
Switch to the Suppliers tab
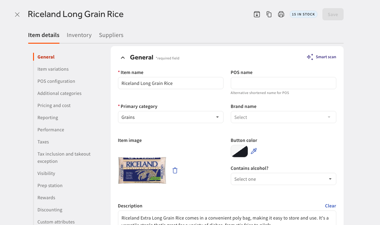tap(111, 35)
